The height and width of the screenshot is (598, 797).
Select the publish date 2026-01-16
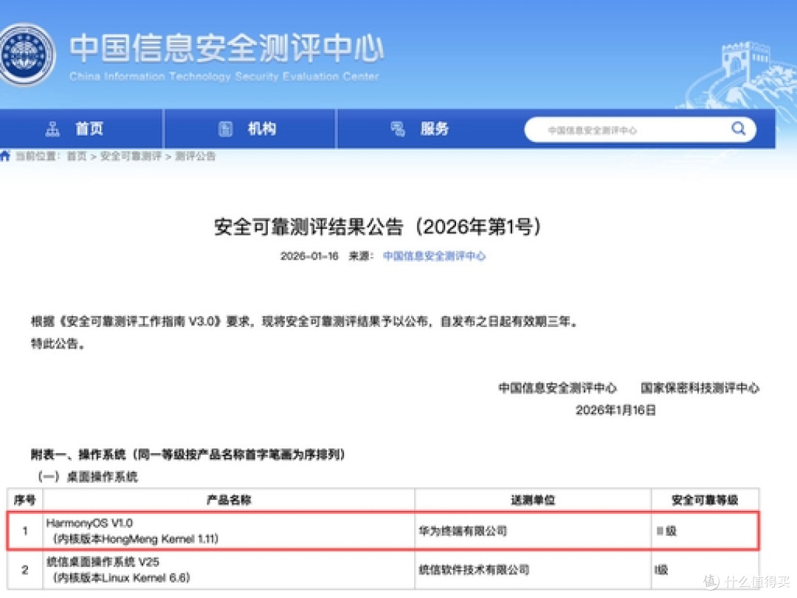tap(309, 255)
